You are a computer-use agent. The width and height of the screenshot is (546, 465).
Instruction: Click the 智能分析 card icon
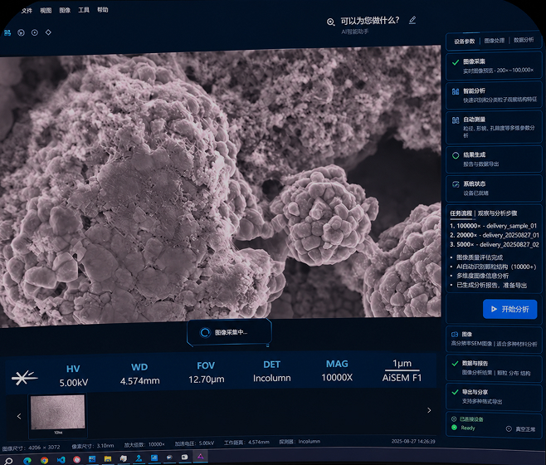pyautogui.click(x=455, y=91)
